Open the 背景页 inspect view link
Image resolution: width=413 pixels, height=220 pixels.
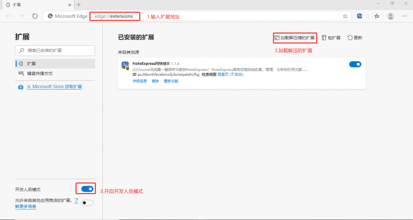point(230,75)
